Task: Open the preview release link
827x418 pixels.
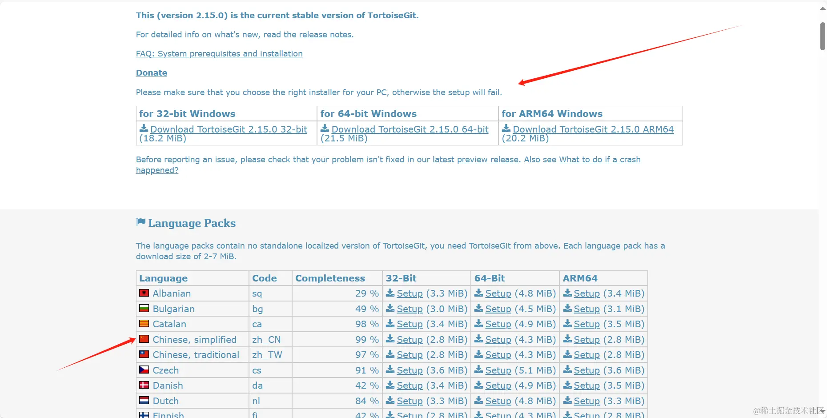Action: (488, 160)
